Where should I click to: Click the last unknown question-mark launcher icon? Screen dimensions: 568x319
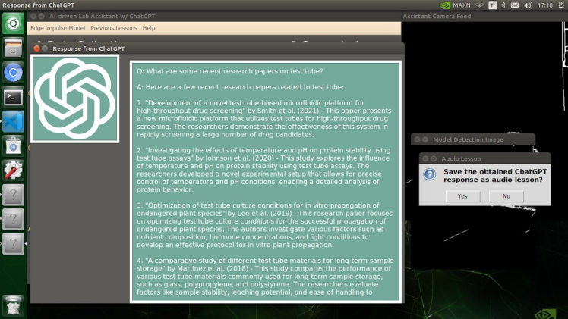coord(14,244)
